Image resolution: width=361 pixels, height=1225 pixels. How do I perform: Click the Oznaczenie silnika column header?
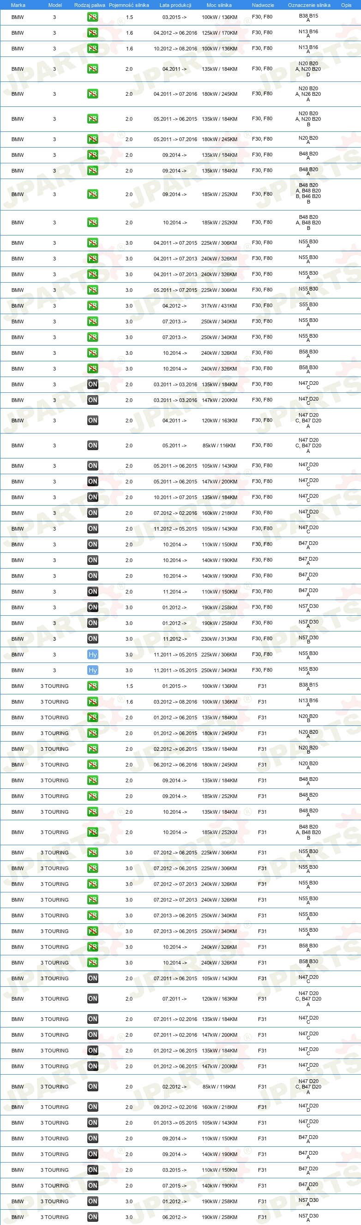[309, 5]
